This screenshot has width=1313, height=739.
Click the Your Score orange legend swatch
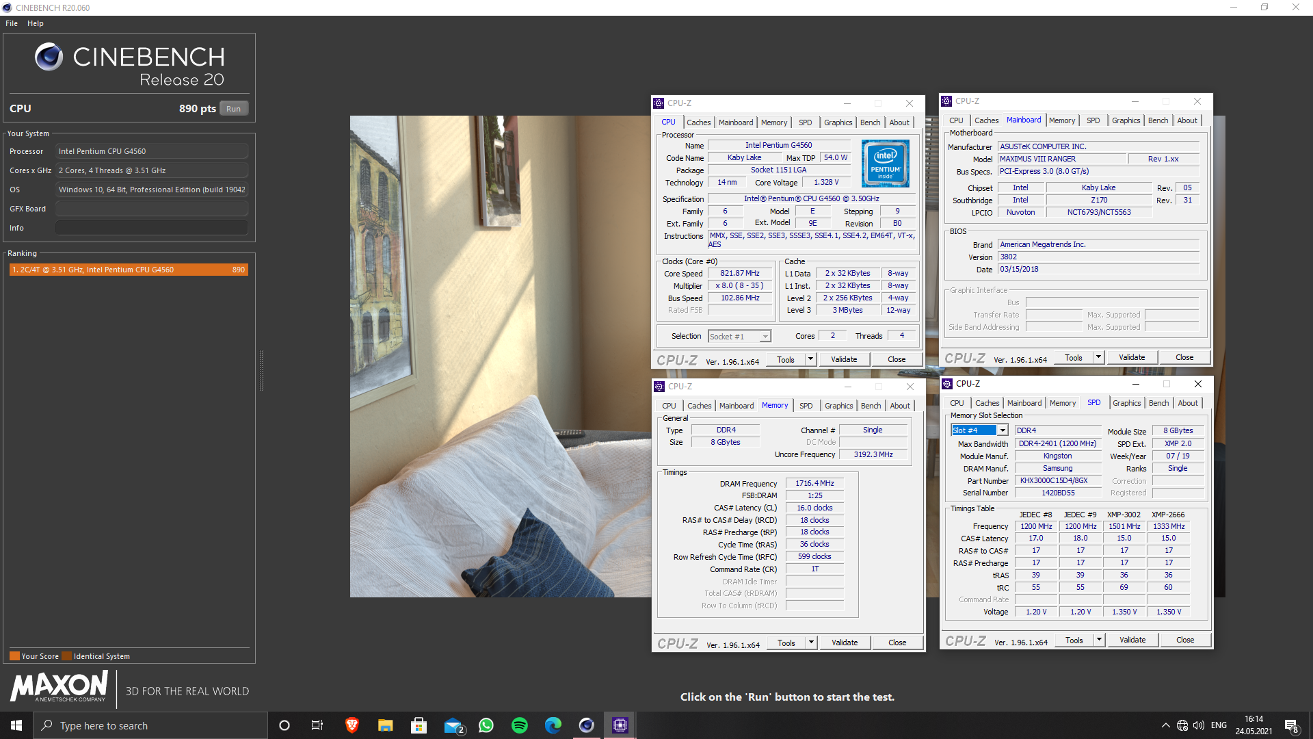coord(14,656)
